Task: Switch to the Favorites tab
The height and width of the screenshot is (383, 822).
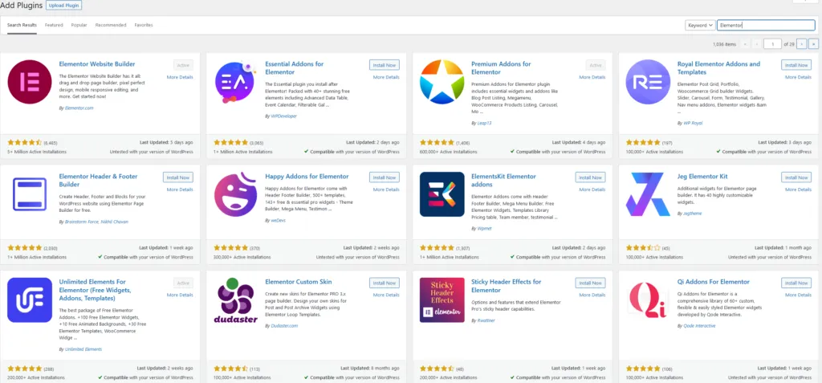Action: click(144, 25)
